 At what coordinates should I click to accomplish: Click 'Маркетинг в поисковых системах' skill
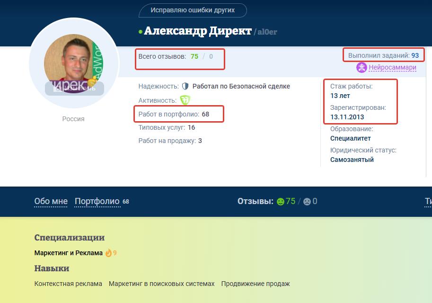tap(161, 284)
